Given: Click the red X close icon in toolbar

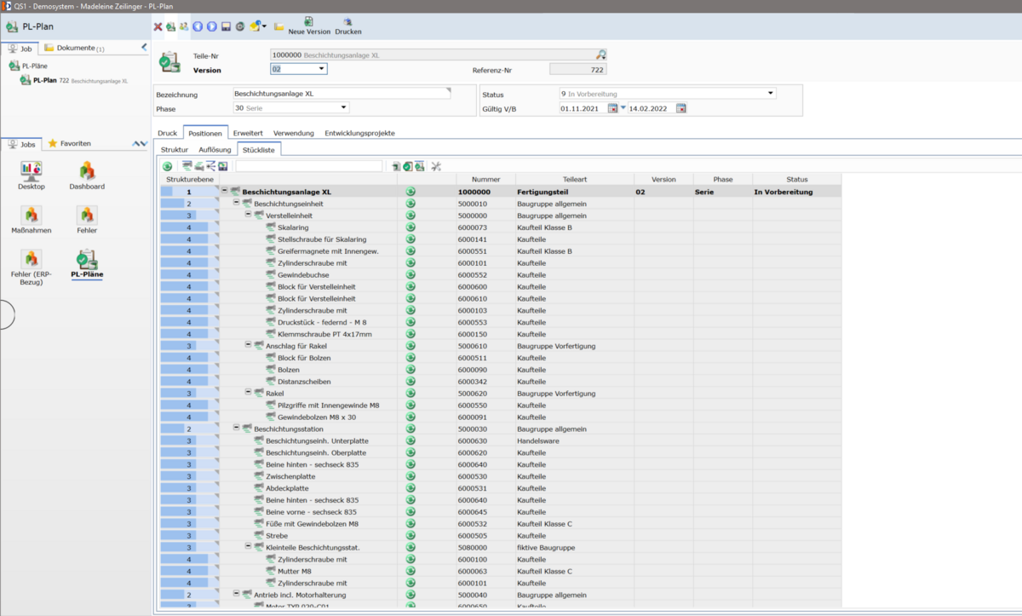Looking at the screenshot, I should pyautogui.click(x=158, y=26).
